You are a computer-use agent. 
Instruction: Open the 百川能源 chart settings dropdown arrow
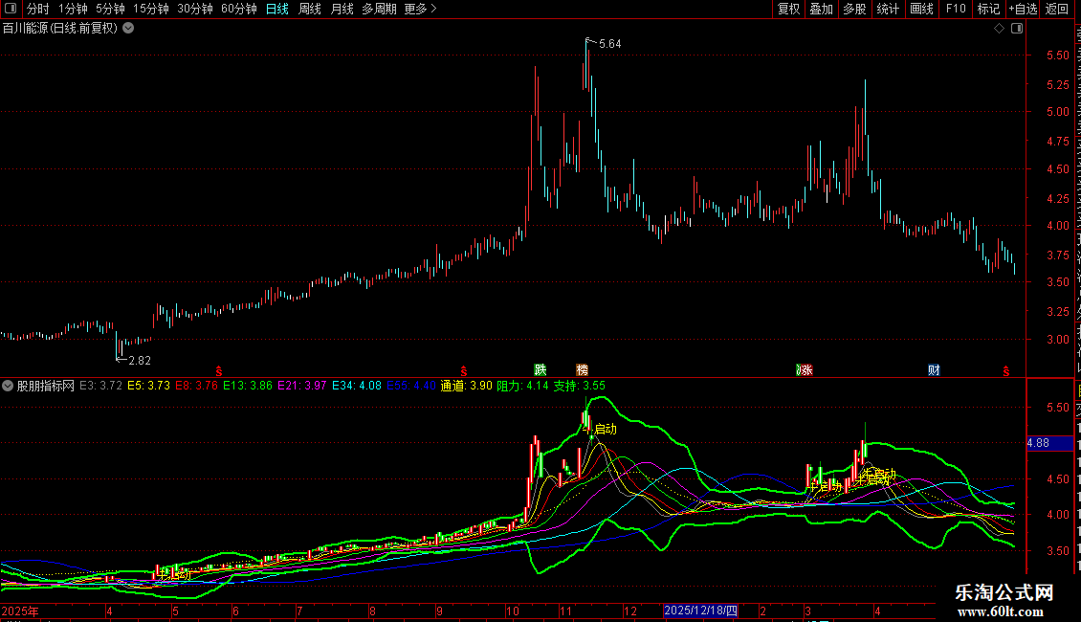coord(128,29)
